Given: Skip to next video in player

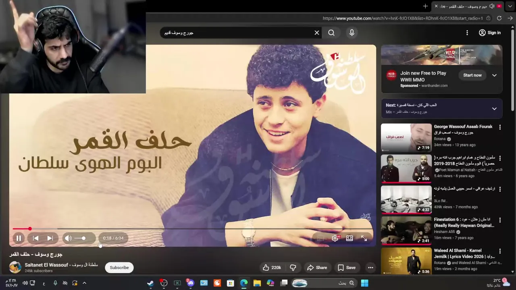Looking at the screenshot, I should pyautogui.click(x=50, y=238).
